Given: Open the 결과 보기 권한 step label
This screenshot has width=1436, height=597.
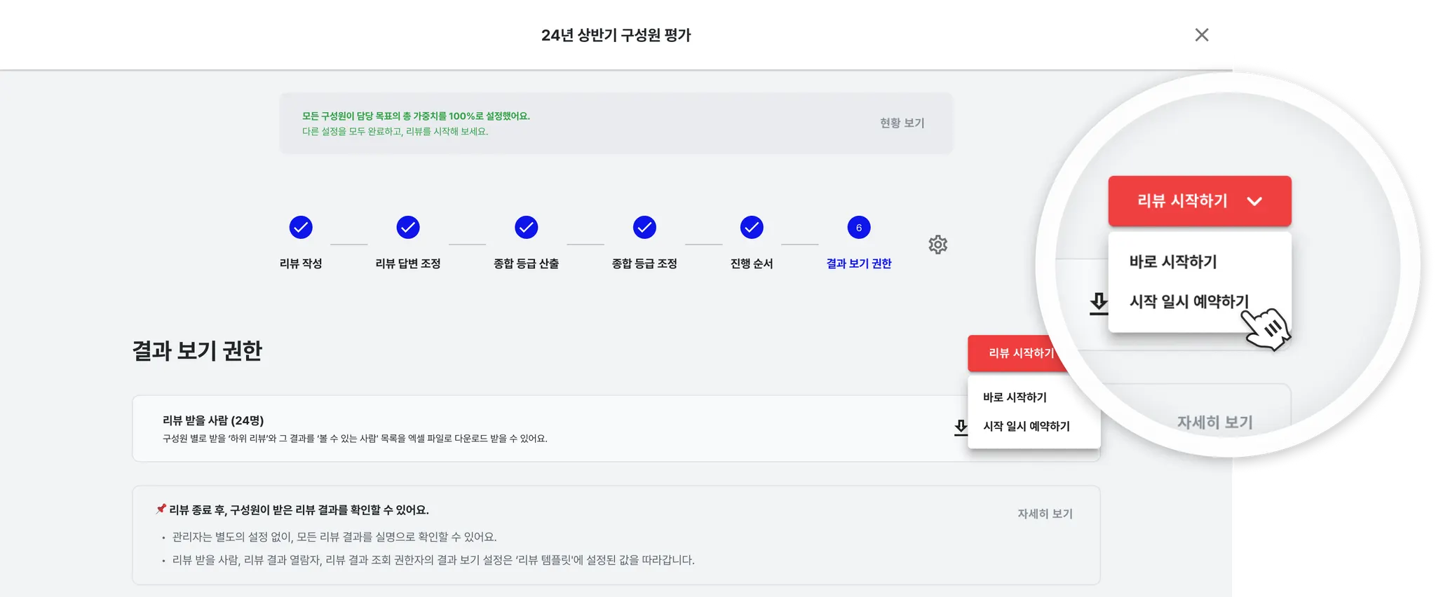Looking at the screenshot, I should click(858, 263).
